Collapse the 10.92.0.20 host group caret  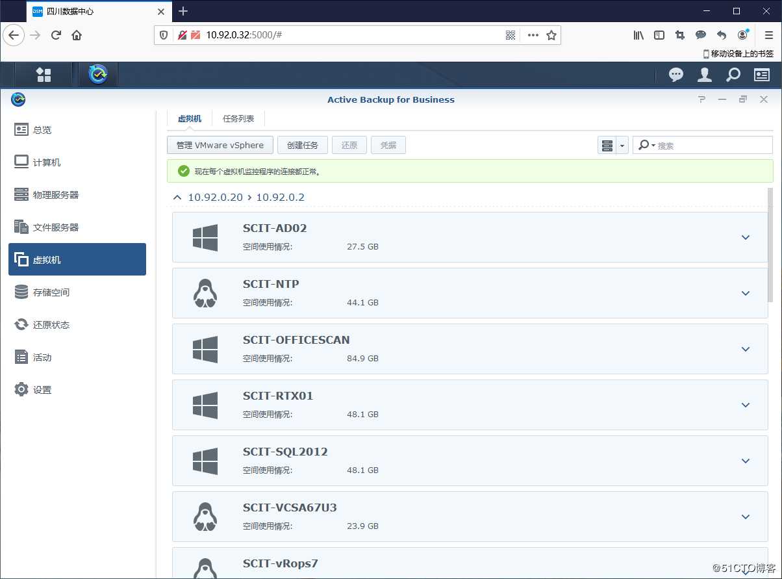click(177, 197)
